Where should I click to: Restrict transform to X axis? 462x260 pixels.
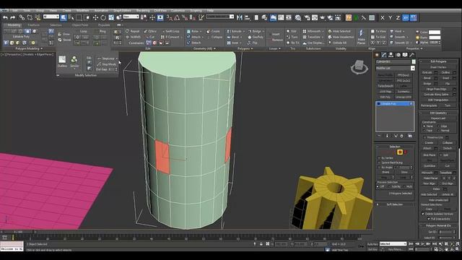383,18
